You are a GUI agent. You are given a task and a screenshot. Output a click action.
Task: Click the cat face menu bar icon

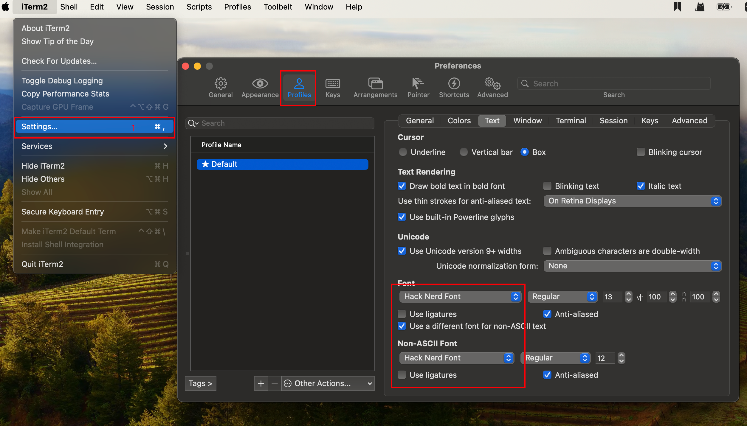click(700, 7)
